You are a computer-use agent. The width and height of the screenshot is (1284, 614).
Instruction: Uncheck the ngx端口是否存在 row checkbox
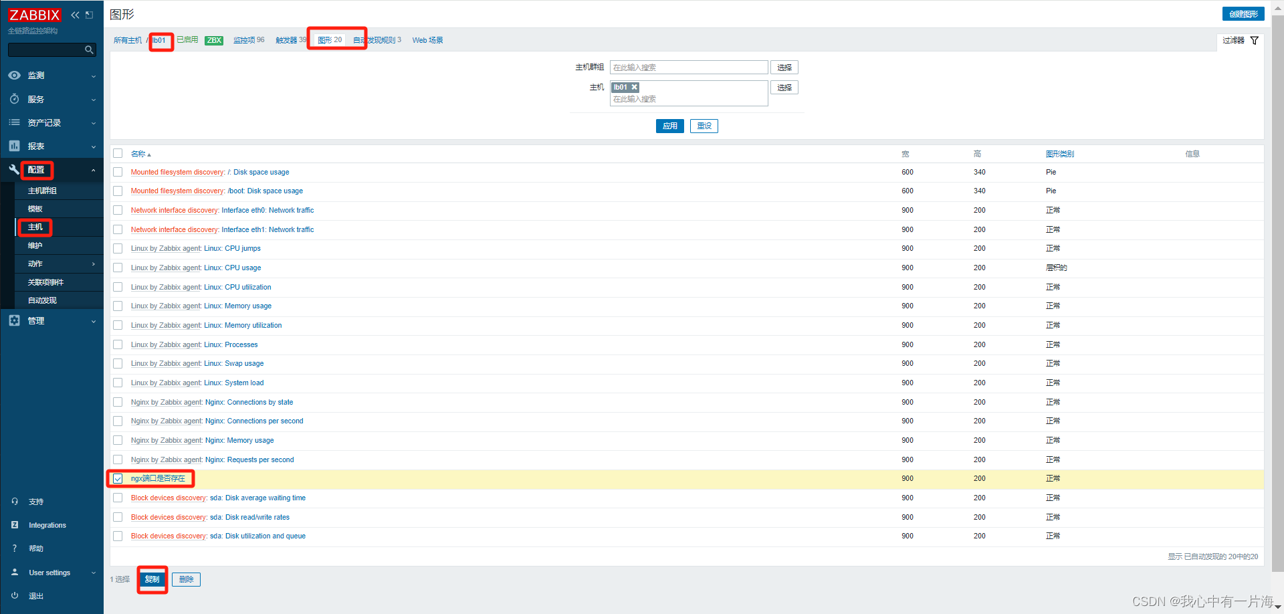click(118, 479)
